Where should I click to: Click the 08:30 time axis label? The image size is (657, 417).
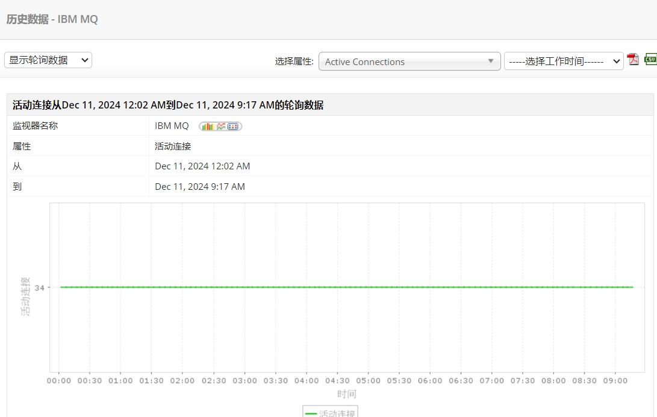(x=585, y=380)
